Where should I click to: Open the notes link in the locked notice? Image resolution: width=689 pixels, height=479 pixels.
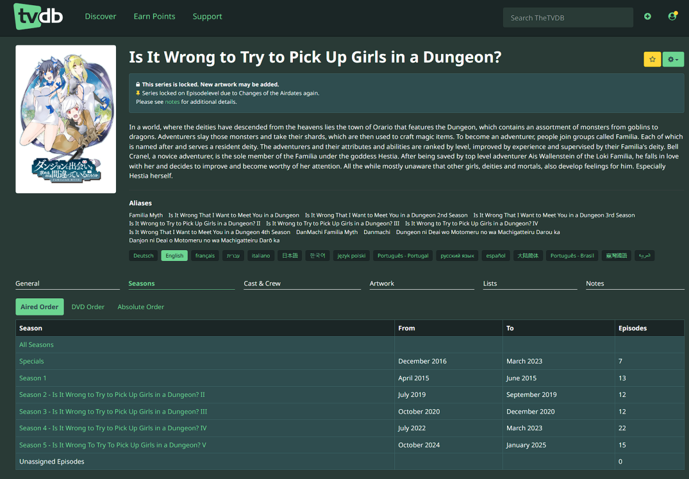(172, 102)
